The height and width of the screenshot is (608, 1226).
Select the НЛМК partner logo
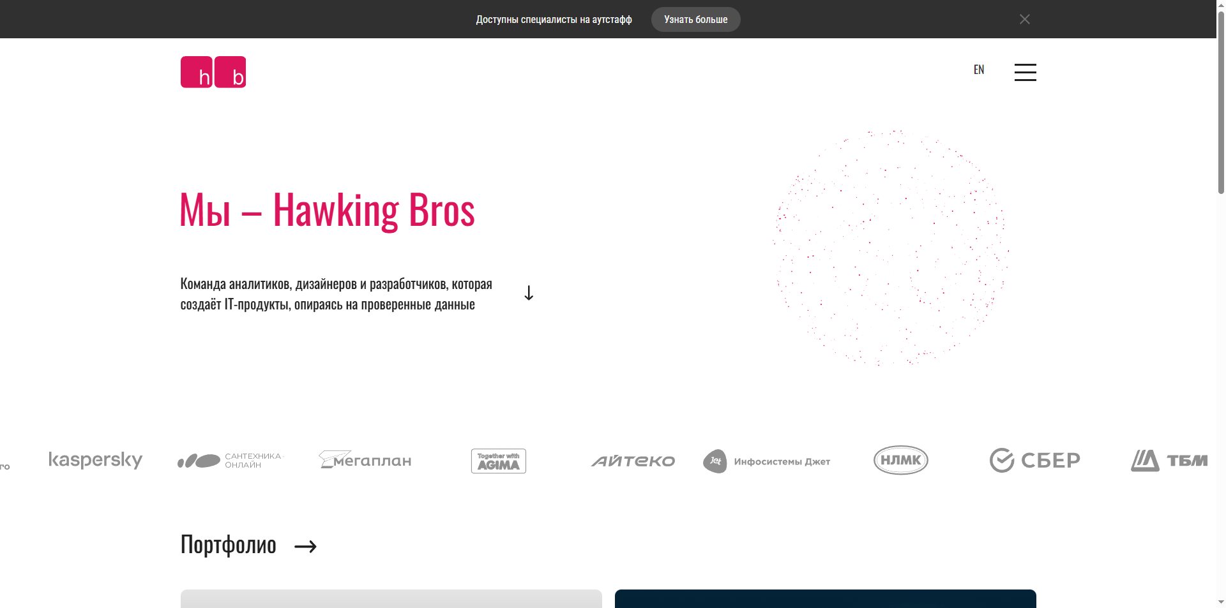900,460
